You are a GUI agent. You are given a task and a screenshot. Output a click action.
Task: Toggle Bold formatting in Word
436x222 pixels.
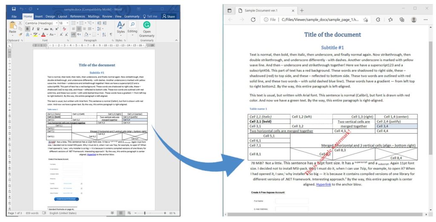coord(27,29)
